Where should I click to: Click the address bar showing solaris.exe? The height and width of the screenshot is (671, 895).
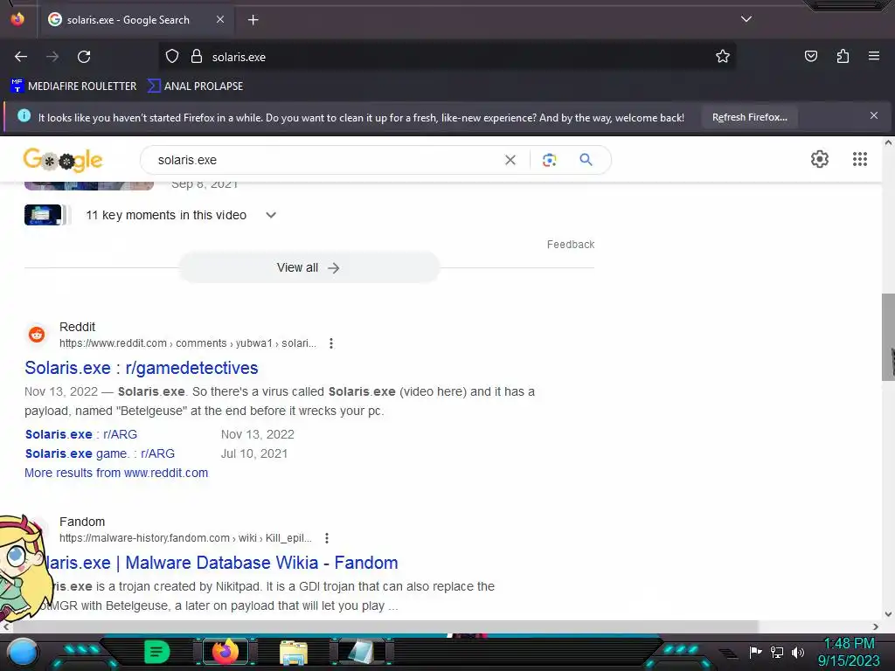pos(445,57)
